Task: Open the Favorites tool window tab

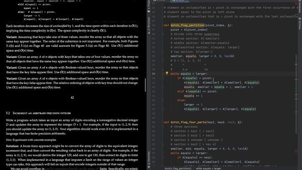Action: (x=149, y=160)
